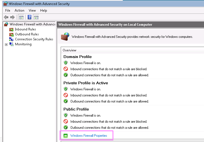Open the Action menu
The image size is (204, 142).
click(x=19, y=10)
